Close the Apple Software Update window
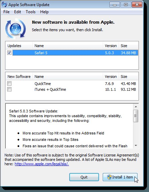149x192 pixels. pyautogui.click(x=137, y=5)
